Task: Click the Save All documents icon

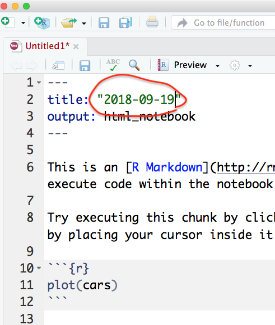Action: [125, 22]
